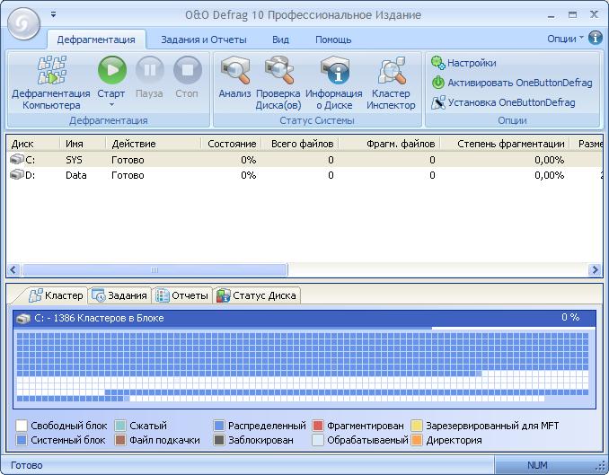Viewport: 609px width, 475px height.
Task: Click the Сжатый legend swatch
Action: tap(120, 426)
